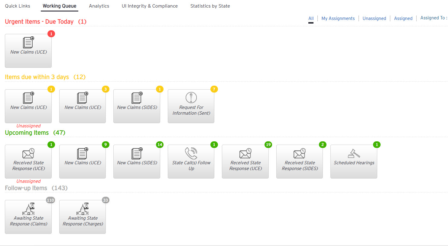The height and width of the screenshot is (246, 448).
Task: Open upcoming New Claims (UCE) icon with badge 9
Action: point(83,153)
